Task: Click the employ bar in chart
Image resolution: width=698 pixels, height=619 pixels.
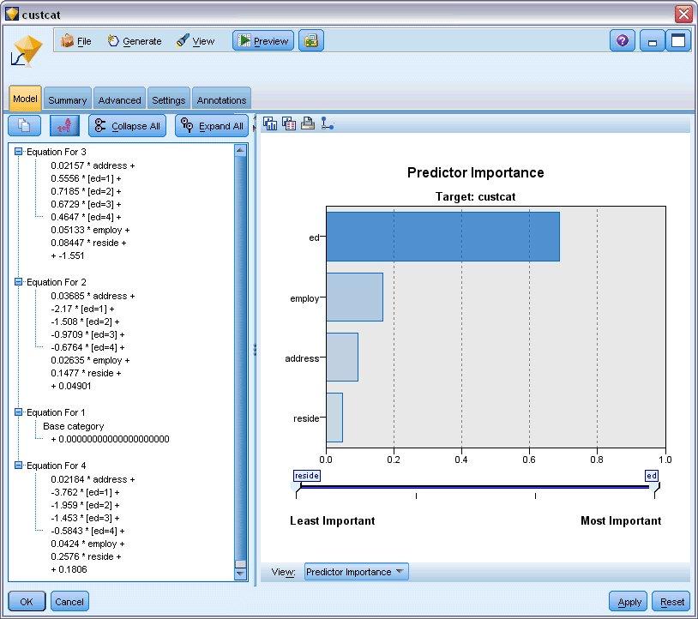Action: (354, 297)
